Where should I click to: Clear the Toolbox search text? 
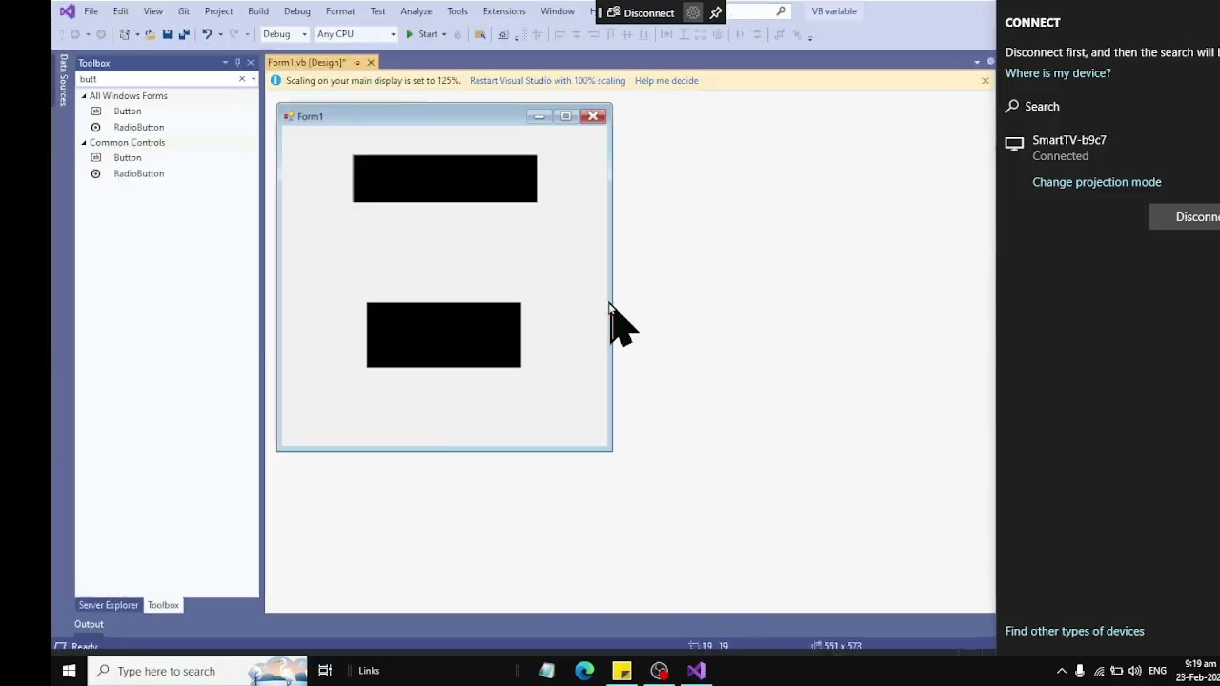tap(242, 79)
